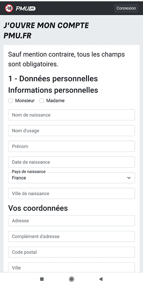Image resolution: width=143 pixels, height=286 pixels.
Task: Click the Connexion button
Action: click(x=126, y=8)
